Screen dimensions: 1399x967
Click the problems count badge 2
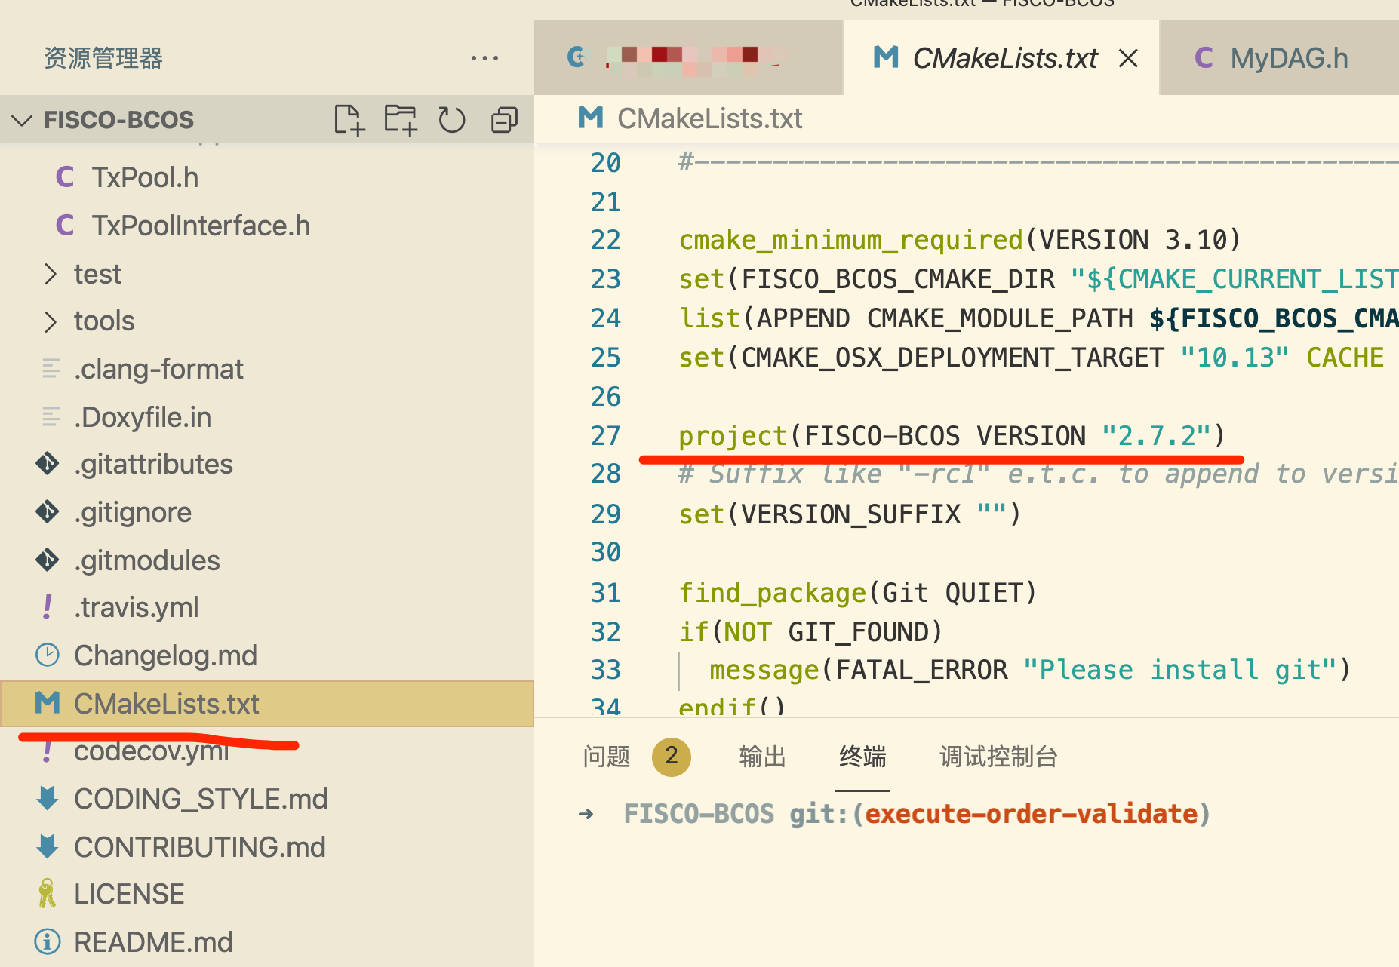click(671, 757)
